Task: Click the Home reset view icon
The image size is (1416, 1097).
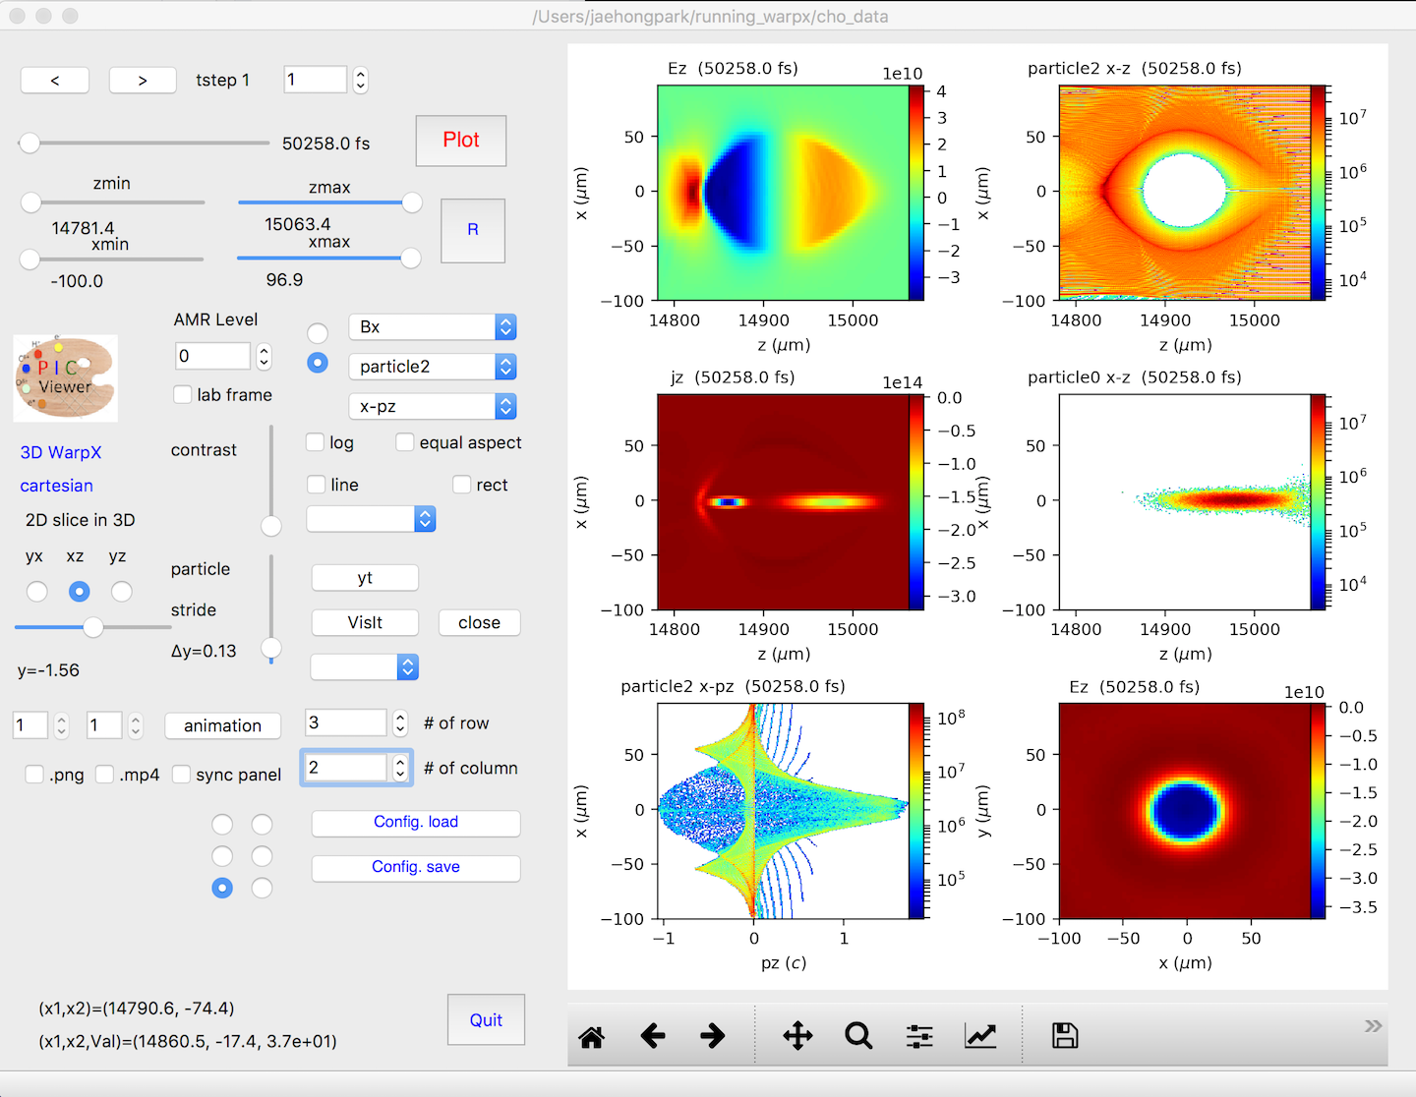Action: (x=592, y=1036)
